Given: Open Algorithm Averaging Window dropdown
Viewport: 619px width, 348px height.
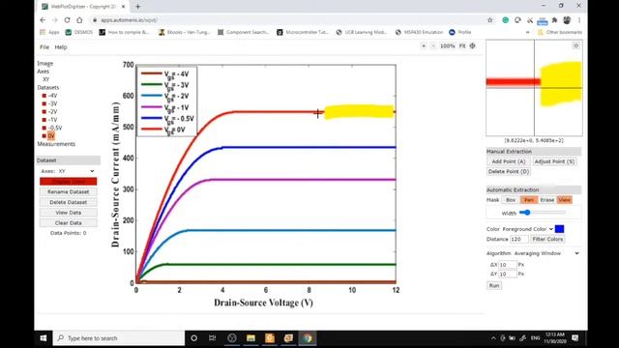Looking at the screenshot, I should pos(546,253).
